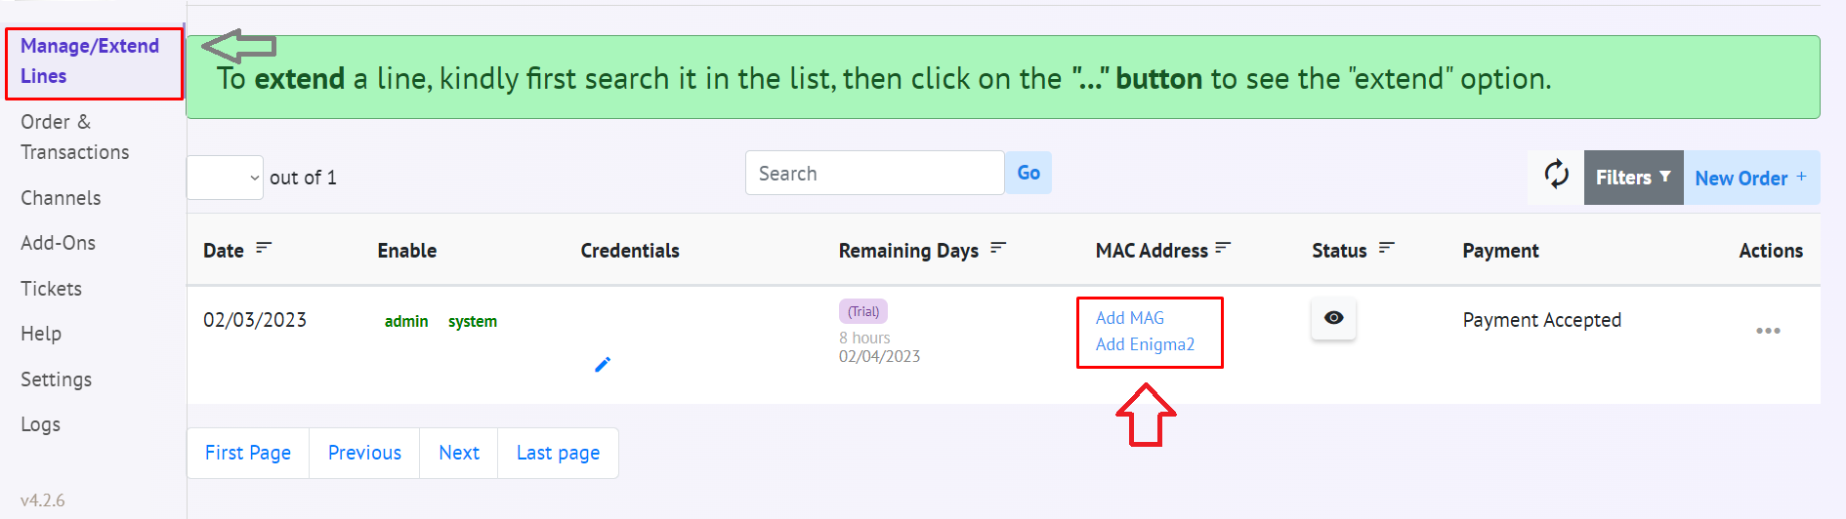The image size is (1846, 519).
Task: Sort by Status column icon
Action: tap(1387, 249)
